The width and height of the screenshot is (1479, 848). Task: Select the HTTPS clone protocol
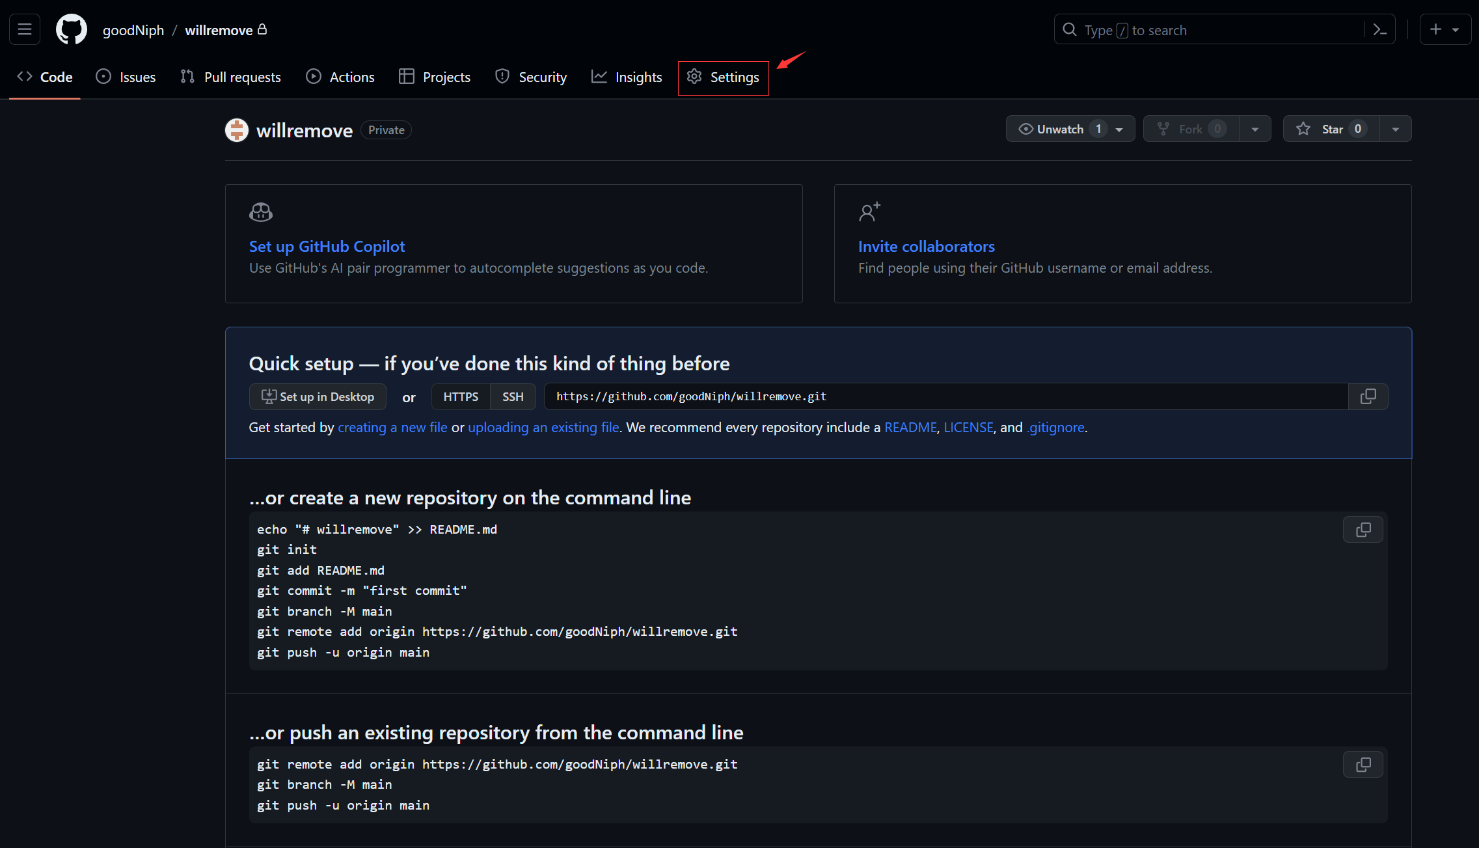tap(461, 396)
